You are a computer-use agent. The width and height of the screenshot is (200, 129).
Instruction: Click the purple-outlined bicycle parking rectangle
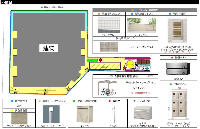(x=105, y=66)
